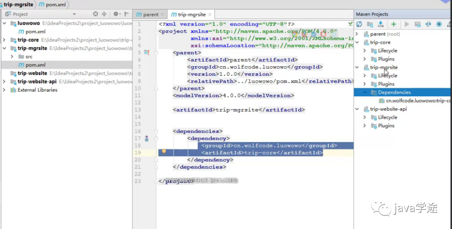Expand Plugins under trip-core
452x229 pixels.
(365, 59)
